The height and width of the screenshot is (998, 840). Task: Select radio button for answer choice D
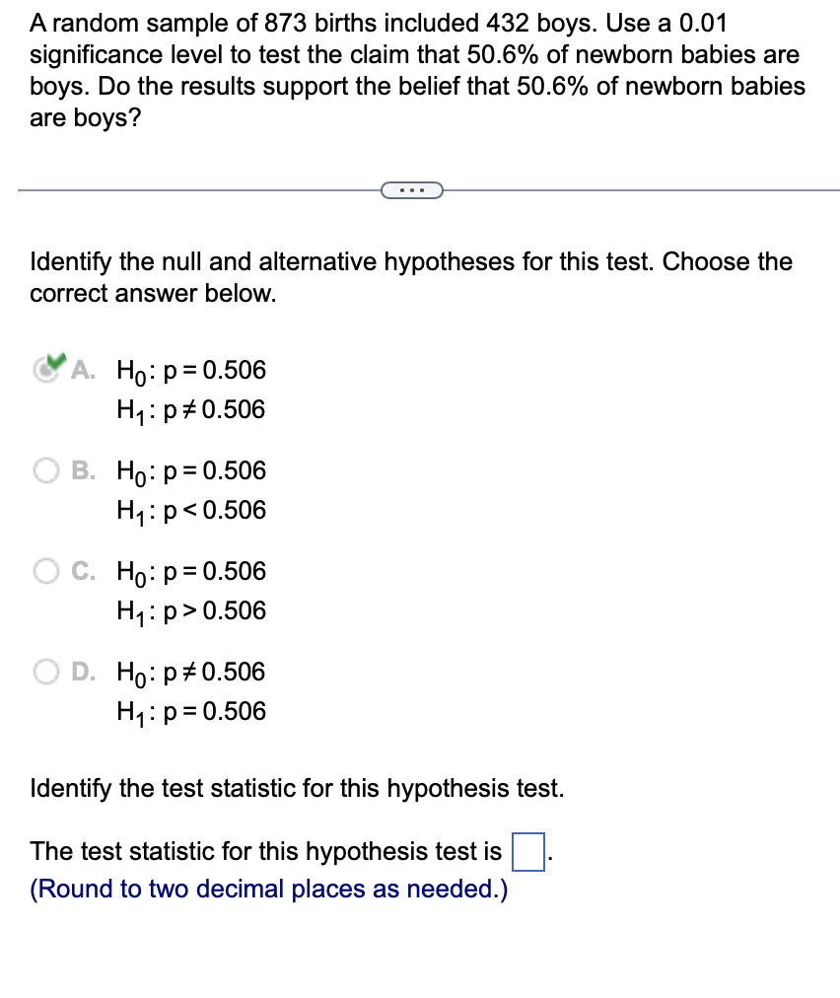coord(45,673)
